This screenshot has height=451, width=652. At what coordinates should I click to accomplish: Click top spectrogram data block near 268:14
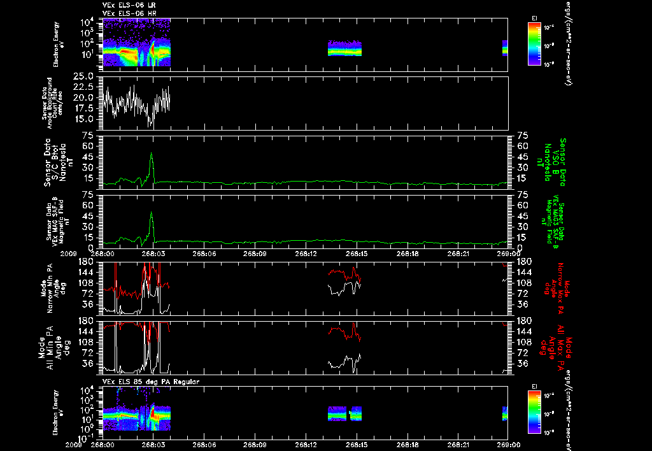point(344,48)
